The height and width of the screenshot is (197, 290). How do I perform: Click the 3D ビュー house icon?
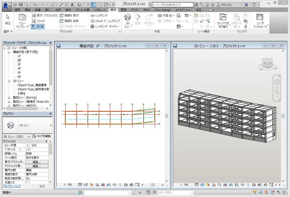tap(128, 18)
